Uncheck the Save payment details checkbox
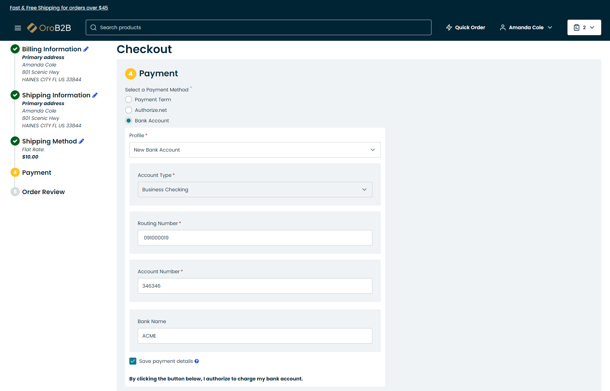The width and height of the screenshot is (610, 391). click(133, 361)
